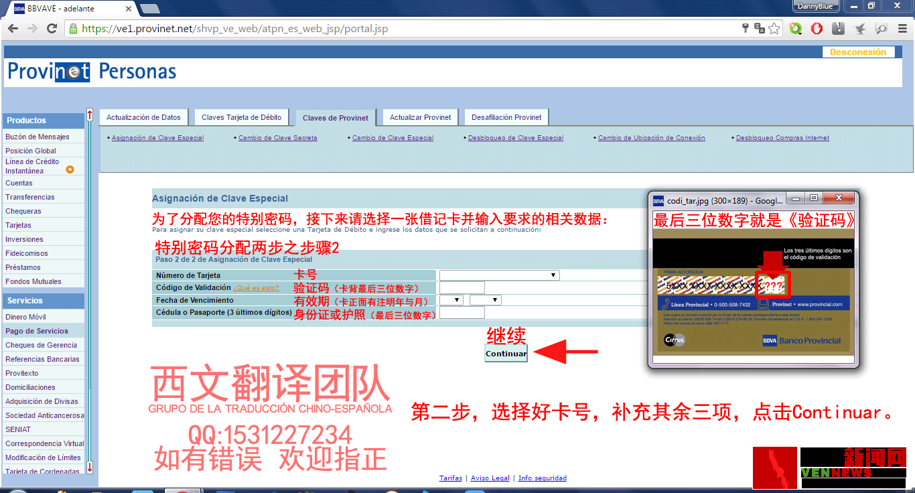Go back using the browser back arrow
The height and width of the screenshot is (493, 915).
[x=12, y=29]
